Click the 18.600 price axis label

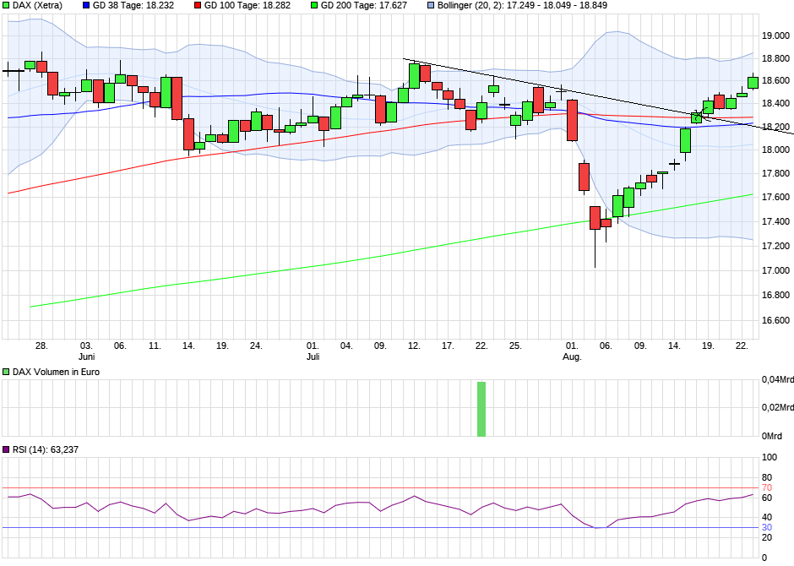coord(775,80)
